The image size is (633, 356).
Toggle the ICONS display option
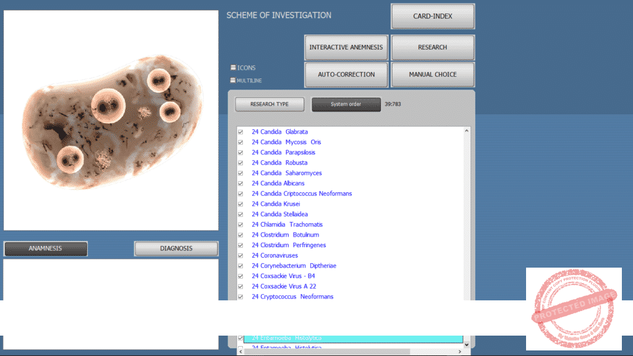point(233,67)
